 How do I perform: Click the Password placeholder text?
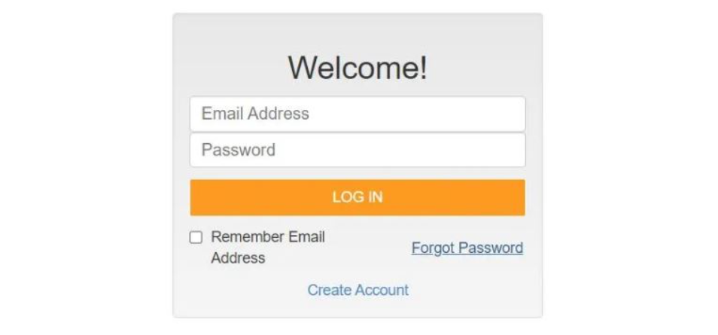click(238, 150)
